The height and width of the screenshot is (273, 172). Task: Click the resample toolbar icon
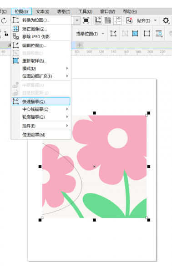pos(135,33)
